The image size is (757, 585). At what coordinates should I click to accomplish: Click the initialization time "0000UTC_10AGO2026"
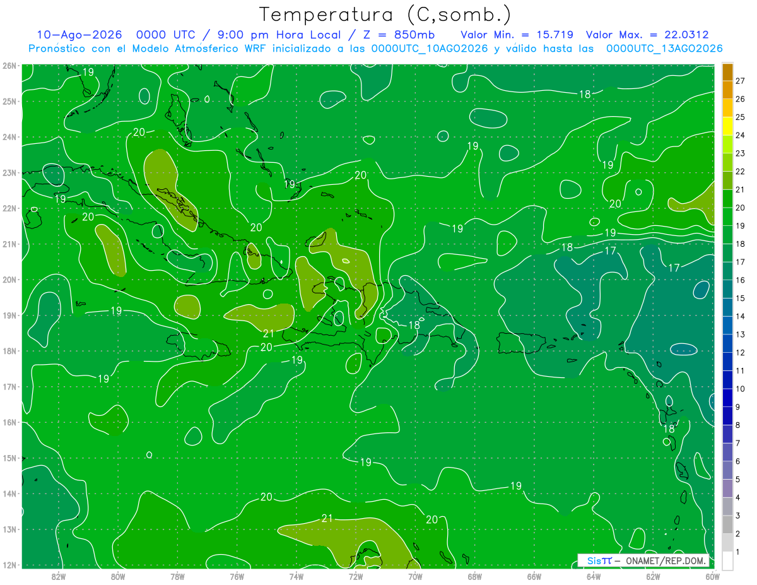tap(430, 49)
